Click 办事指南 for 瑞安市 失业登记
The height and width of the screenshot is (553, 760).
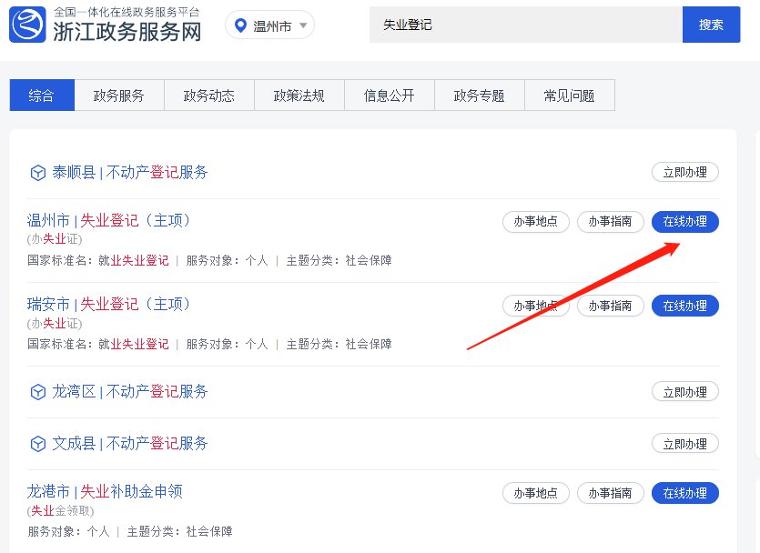coord(610,306)
